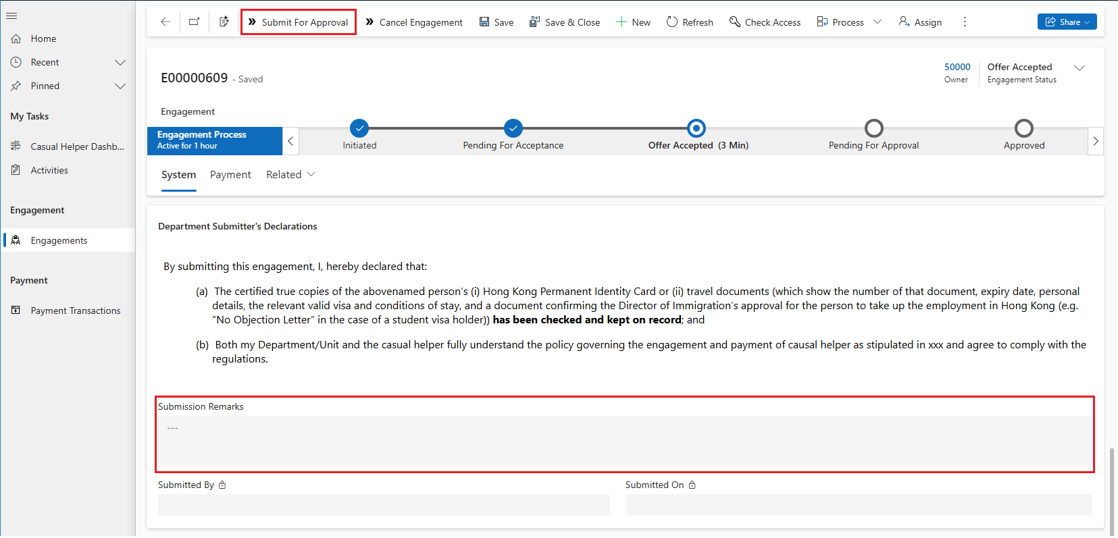Select the Initiated stage marker

tap(359, 128)
